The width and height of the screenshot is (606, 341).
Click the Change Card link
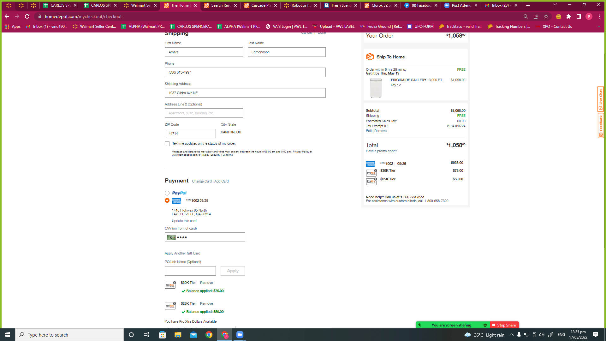coord(202,181)
